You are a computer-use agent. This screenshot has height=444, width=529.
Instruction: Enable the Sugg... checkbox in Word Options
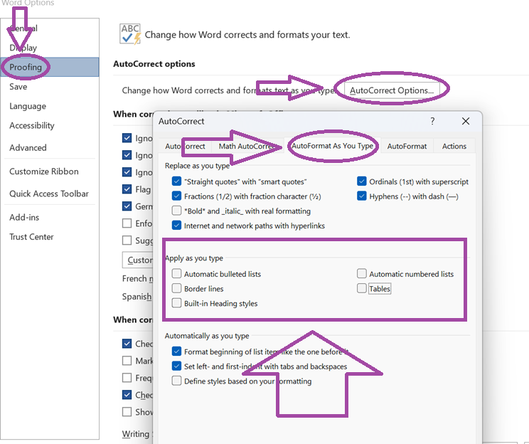(127, 240)
